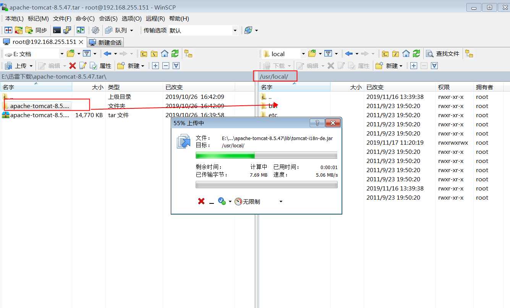Click remote panel select files plus icon
The height and width of the screenshot is (308, 510).
click(414, 66)
